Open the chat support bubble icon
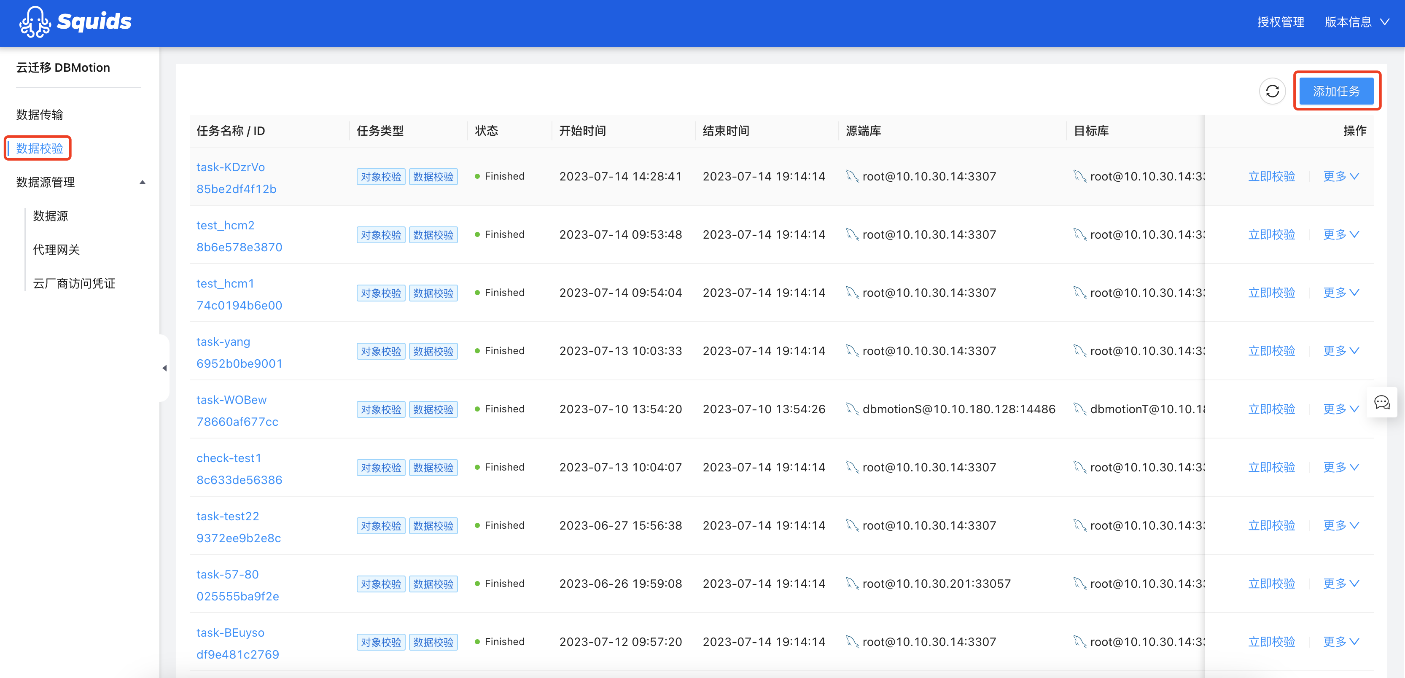Viewport: 1405px width, 678px height. [x=1381, y=403]
